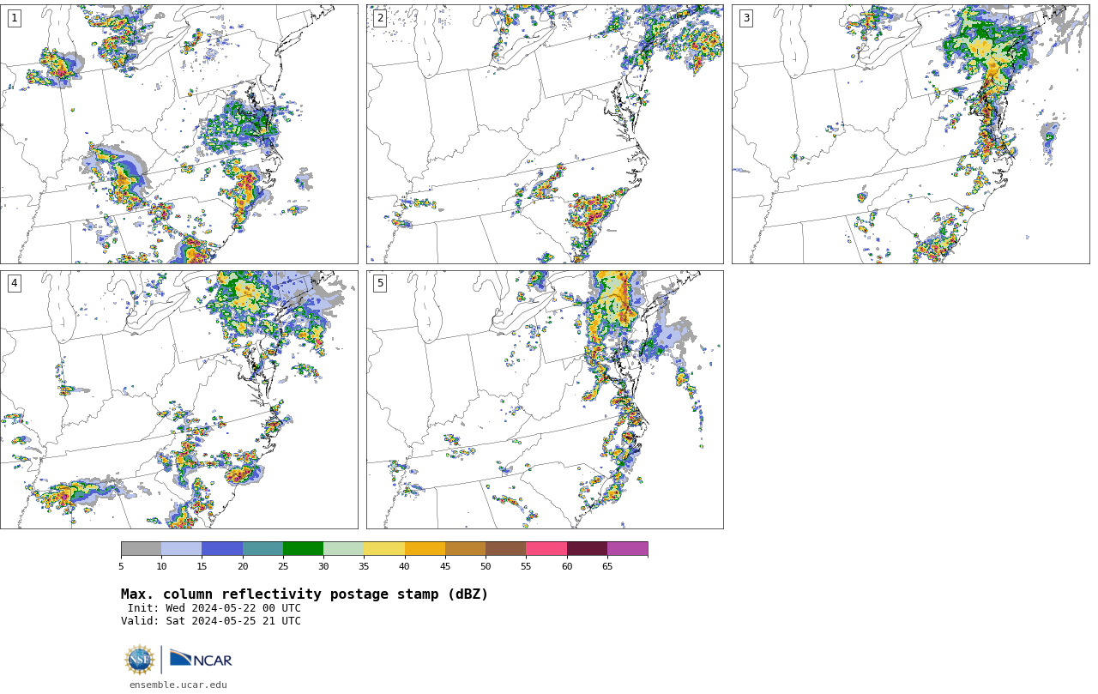1098x694 pixels.
Task: Click the member number 1 label box
Action: click(14, 18)
